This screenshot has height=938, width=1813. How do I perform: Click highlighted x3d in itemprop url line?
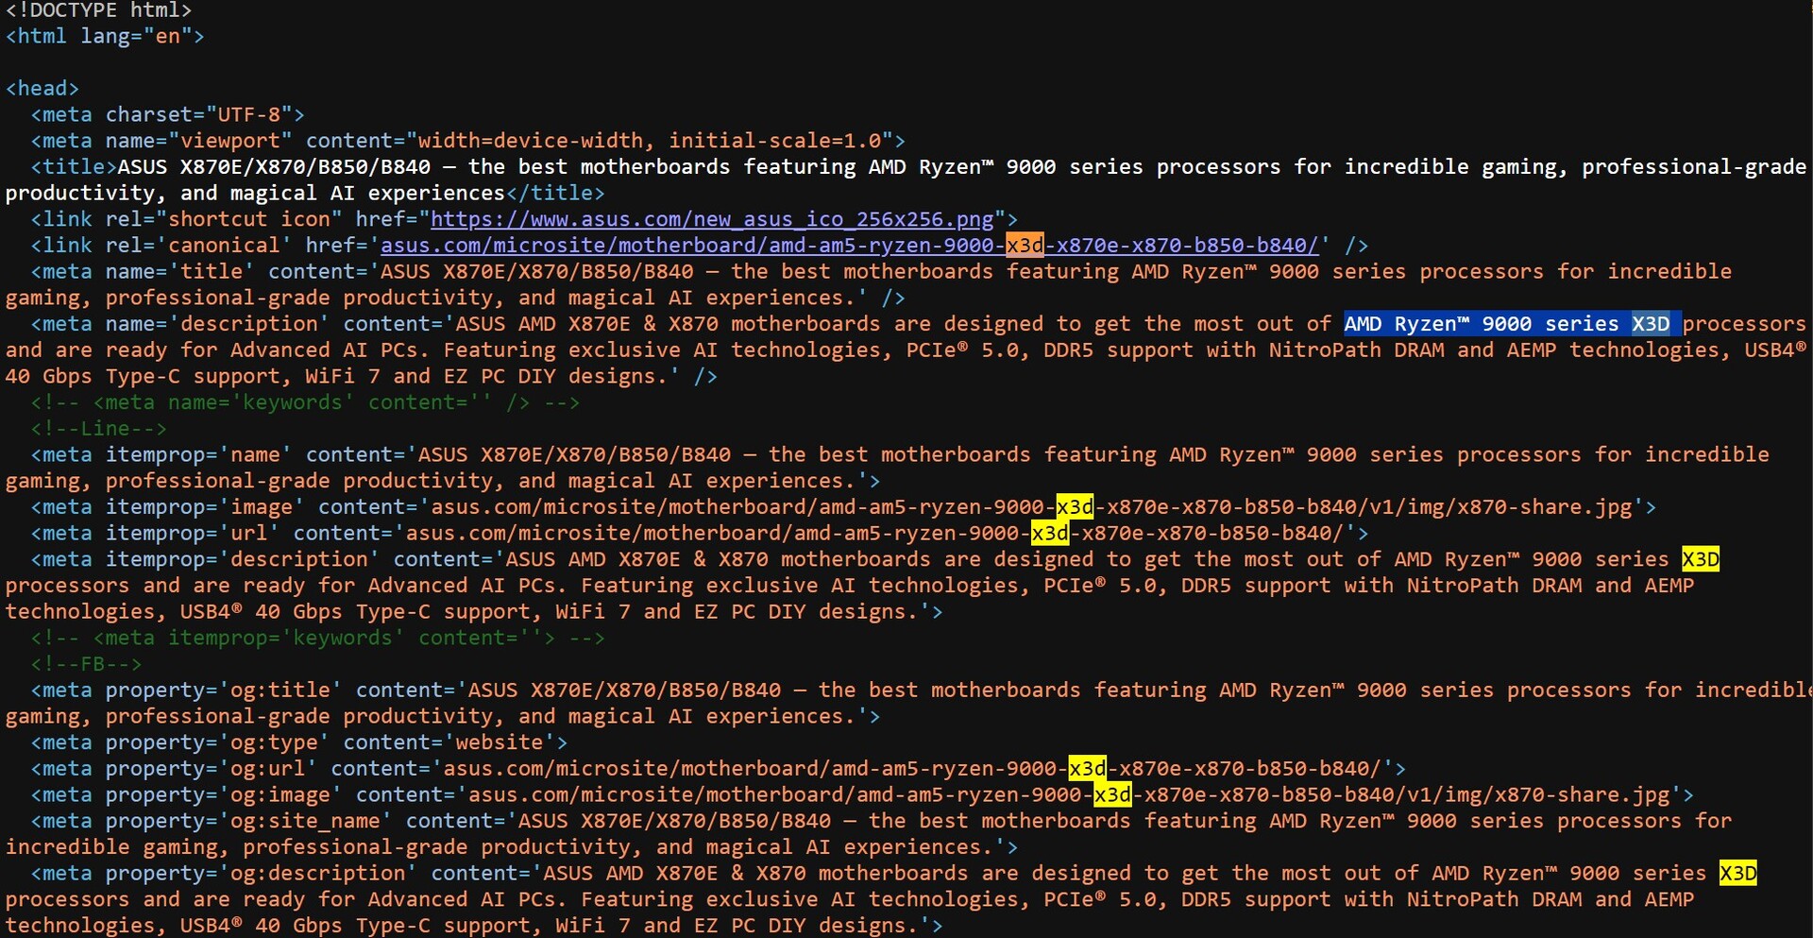tap(1049, 534)
